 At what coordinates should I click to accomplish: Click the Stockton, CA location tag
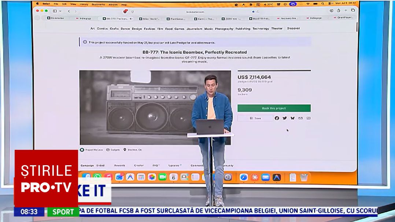pos(133,150)
